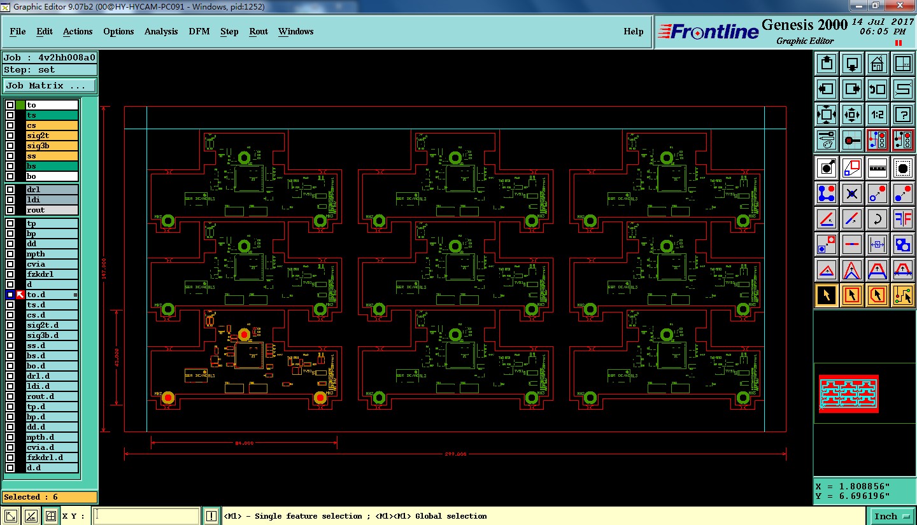Image resolution: width=917 pixels, height=525 pixels.
Task: Select the black arrow single selection tool
Action: click(x=827, y=295)
